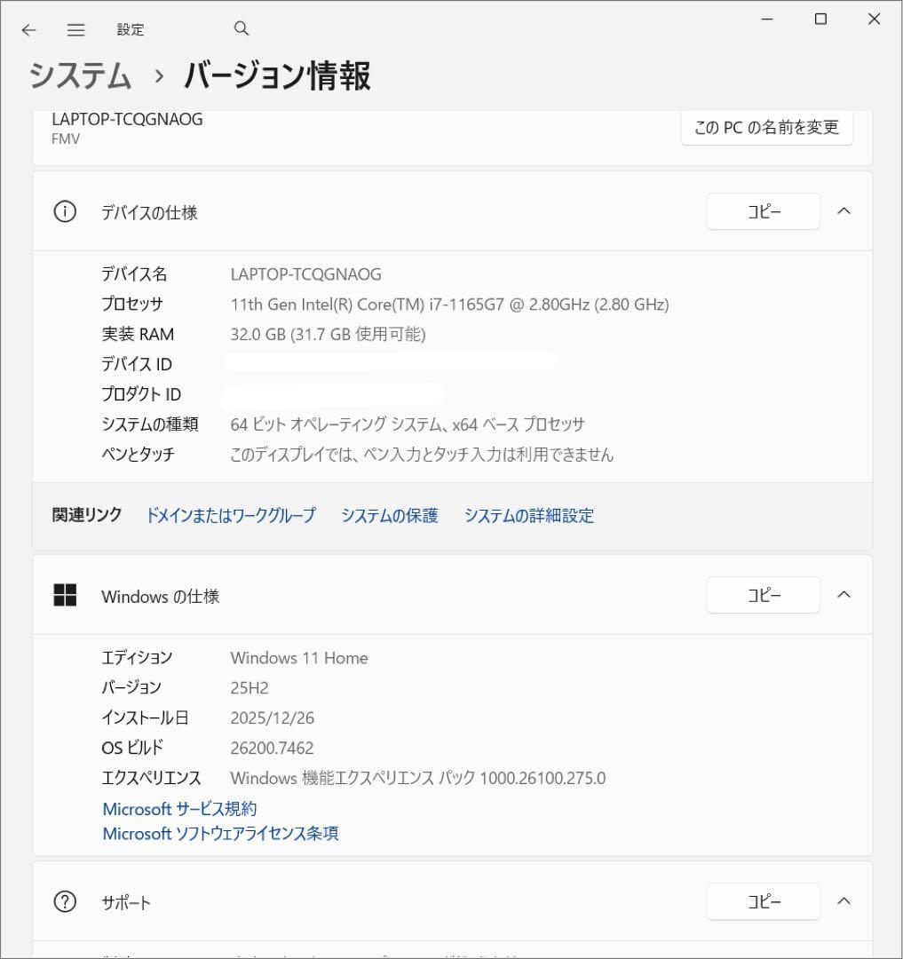
Task: Click the 設定 title in the title bar
Action: coord(131,29)
